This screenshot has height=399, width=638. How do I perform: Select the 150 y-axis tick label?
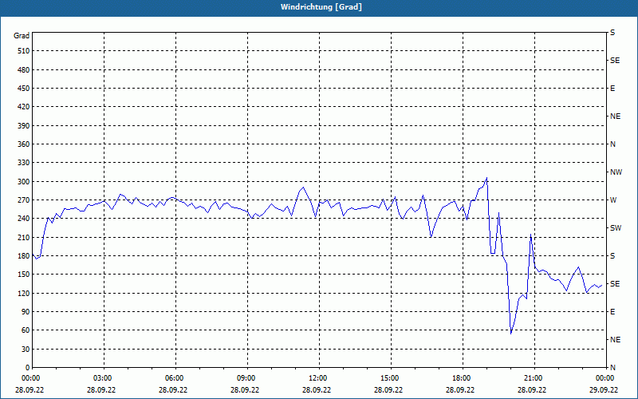23,275
